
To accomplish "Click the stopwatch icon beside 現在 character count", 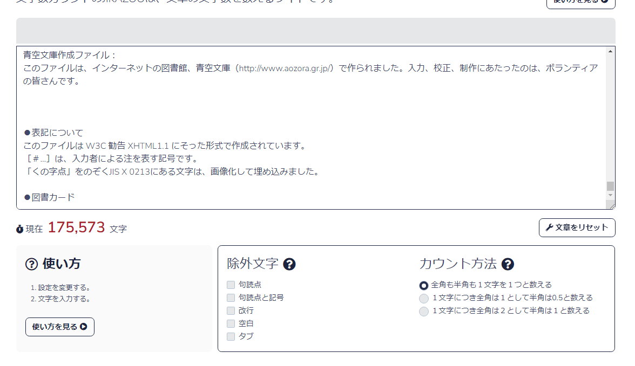I will (x=20, y=229).
